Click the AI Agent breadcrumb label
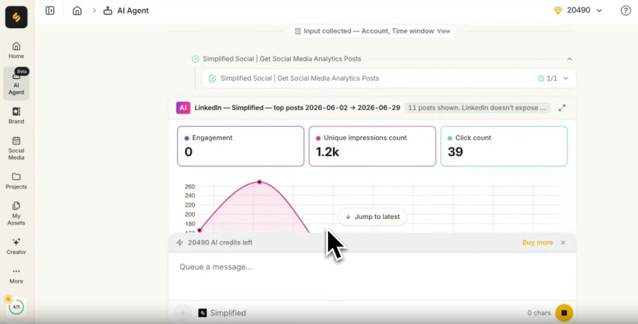The image size is (638, 324). pos(133,11)
